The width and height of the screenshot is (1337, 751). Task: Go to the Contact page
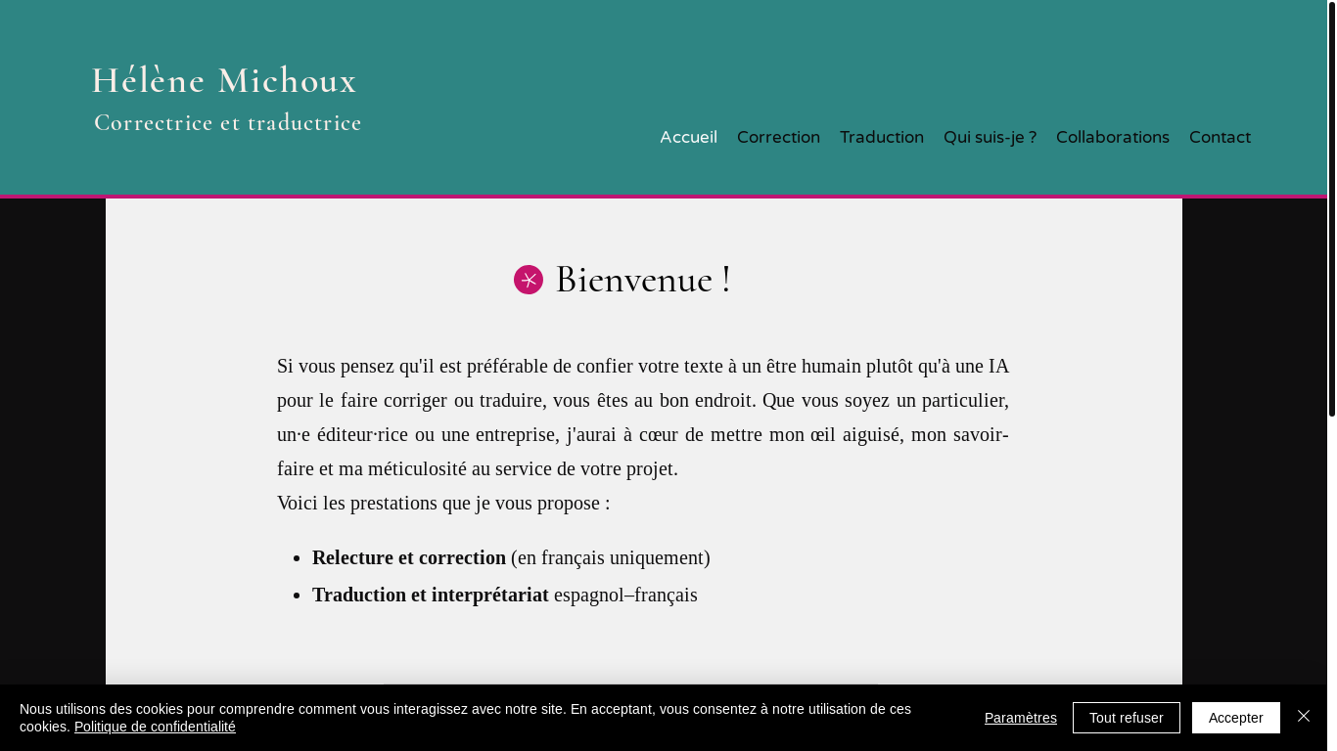[x=1220, y=137]
